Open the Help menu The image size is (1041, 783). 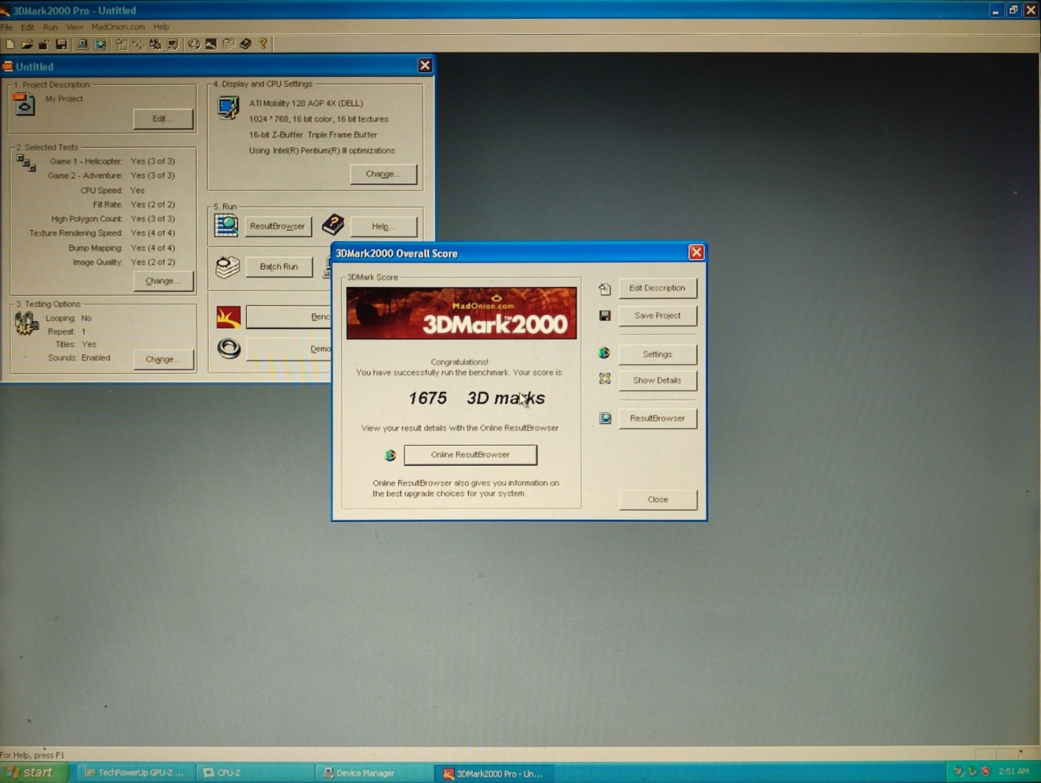click(x=161, y=27)
